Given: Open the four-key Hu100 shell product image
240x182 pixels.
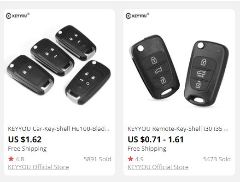Looking at the screenshot, I should pos(59,65).
